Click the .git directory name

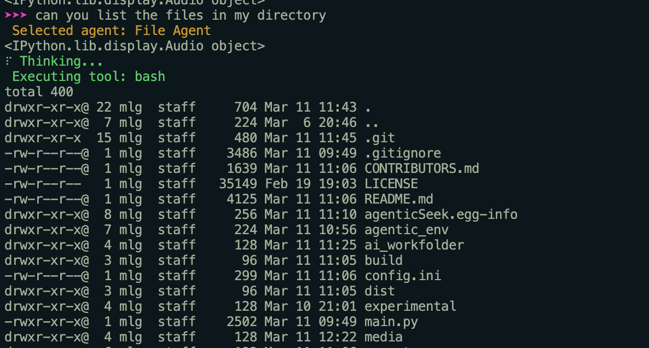(x=380, y=138)
